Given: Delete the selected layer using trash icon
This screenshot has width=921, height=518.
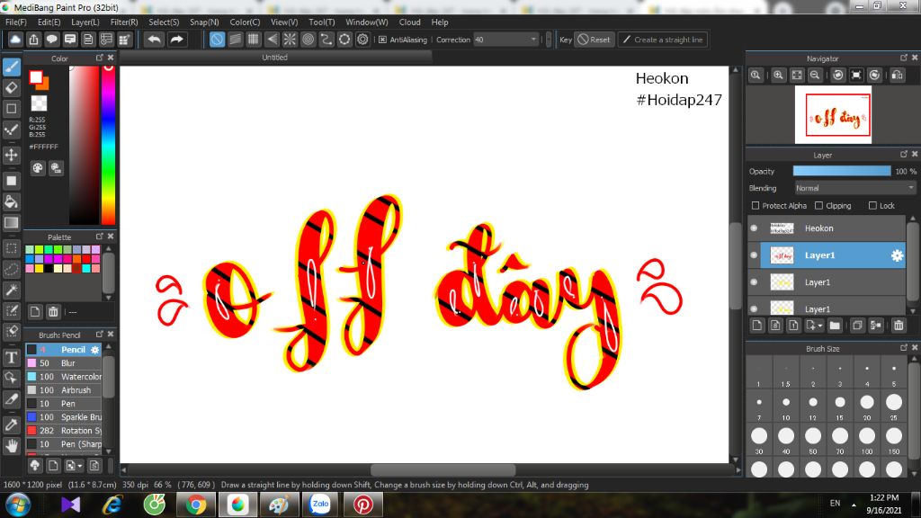Looking at the screenshot, I should point(899,326).
